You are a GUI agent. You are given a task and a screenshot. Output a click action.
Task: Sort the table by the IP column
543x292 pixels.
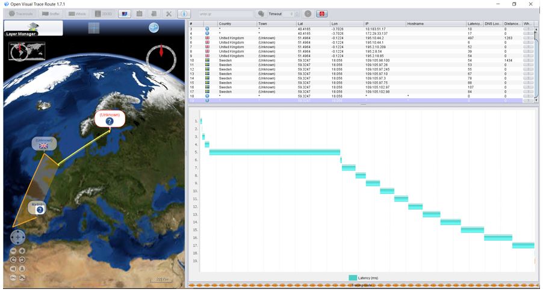385,23
